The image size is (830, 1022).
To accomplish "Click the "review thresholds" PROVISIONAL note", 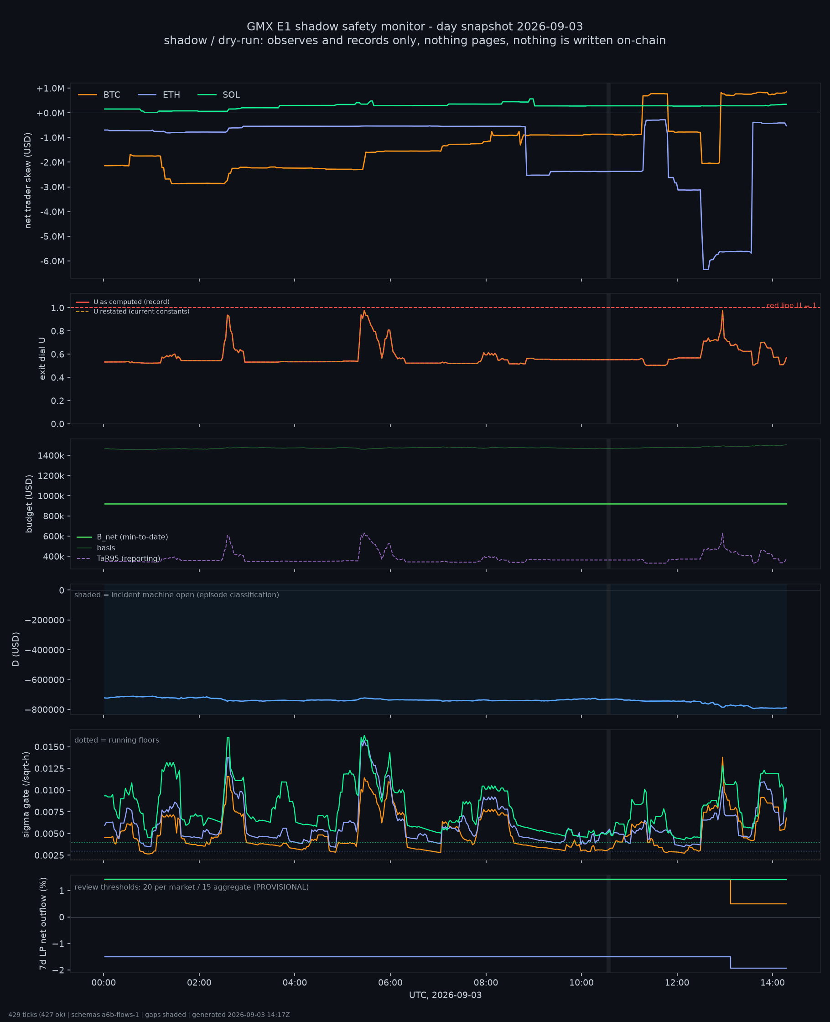I will point(192,887).
